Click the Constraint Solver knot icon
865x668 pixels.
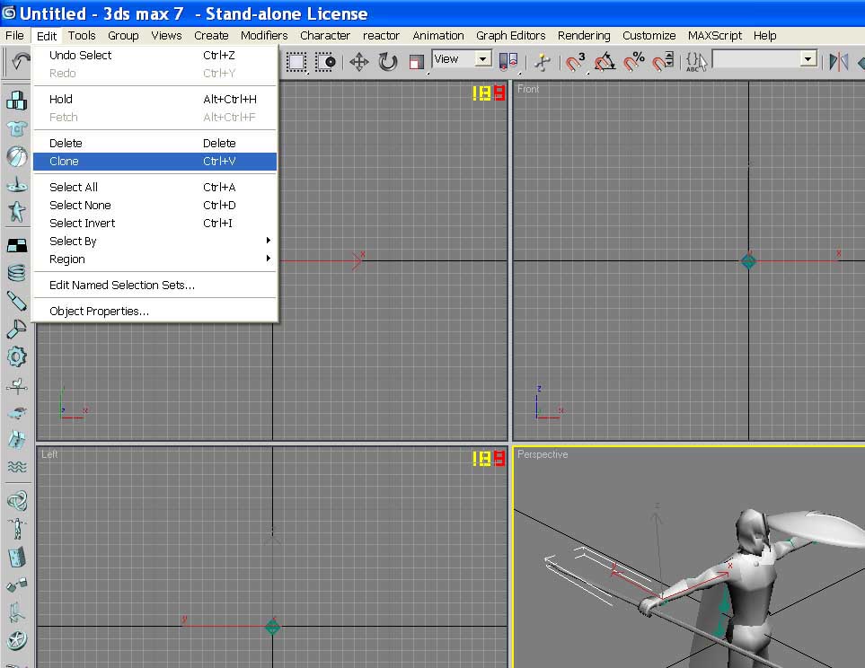click(x=16, y=501)
